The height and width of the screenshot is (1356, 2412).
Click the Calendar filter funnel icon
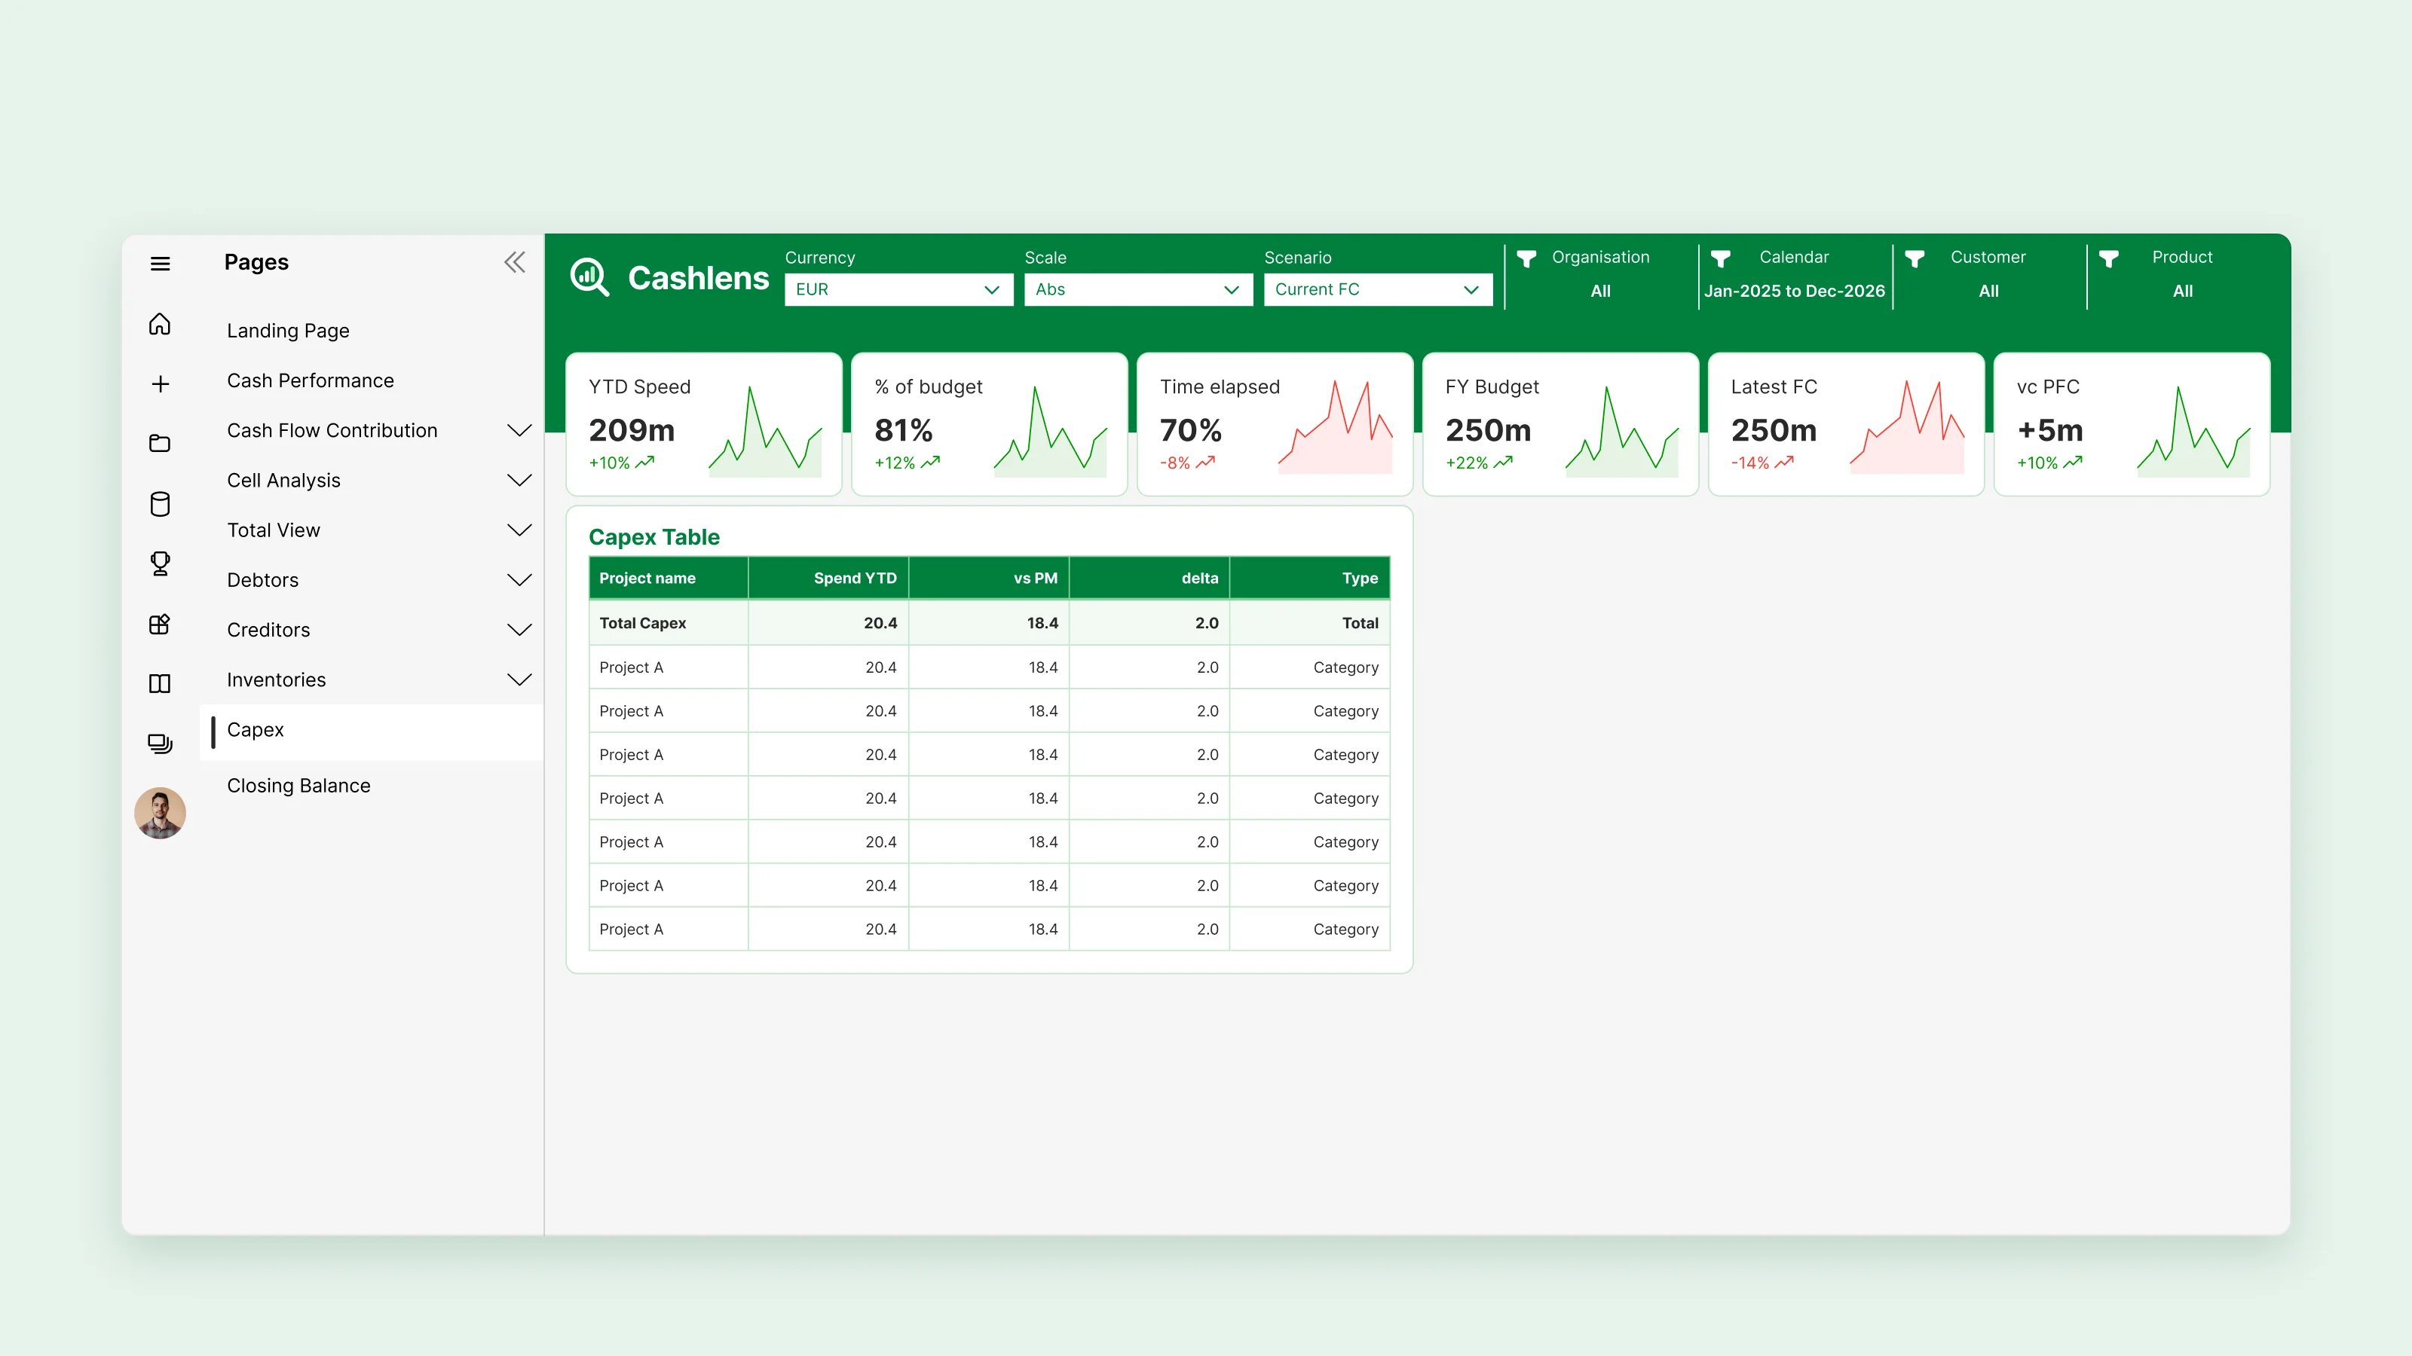tap(1721, 258)
